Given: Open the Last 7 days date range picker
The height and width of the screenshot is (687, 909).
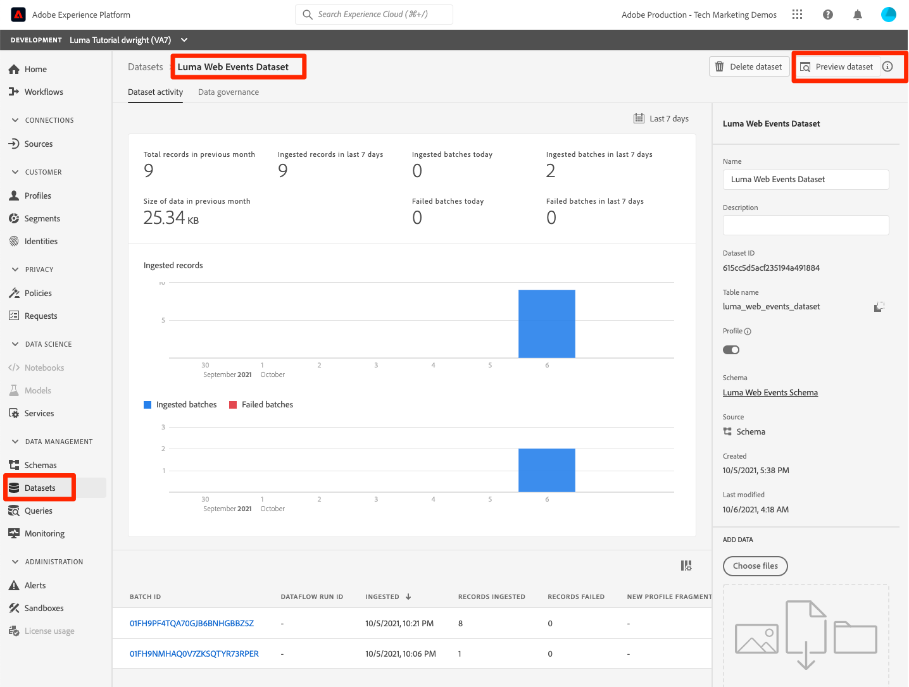Looking at the screenshot, I should tap(661, 118).
